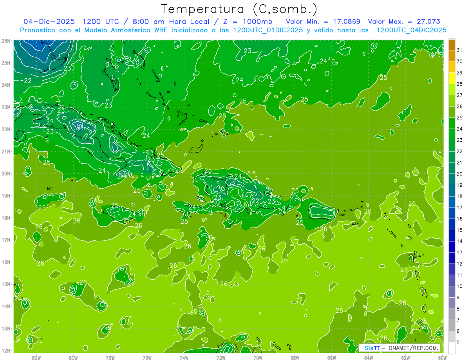Viewport: 470px width, 363px height.
Task: Click the latitude label "17N"
Action: [6, 240]
